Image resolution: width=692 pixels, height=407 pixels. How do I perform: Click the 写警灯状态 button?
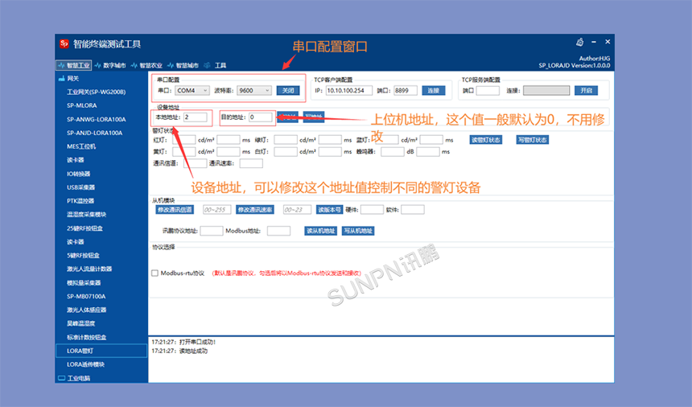point(532,140)
